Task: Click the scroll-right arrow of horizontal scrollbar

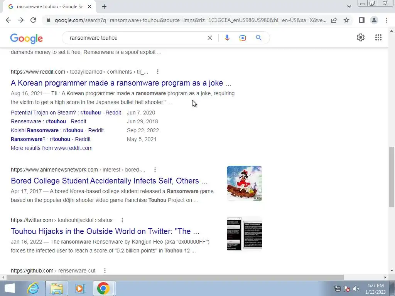Action: [385, 277]
